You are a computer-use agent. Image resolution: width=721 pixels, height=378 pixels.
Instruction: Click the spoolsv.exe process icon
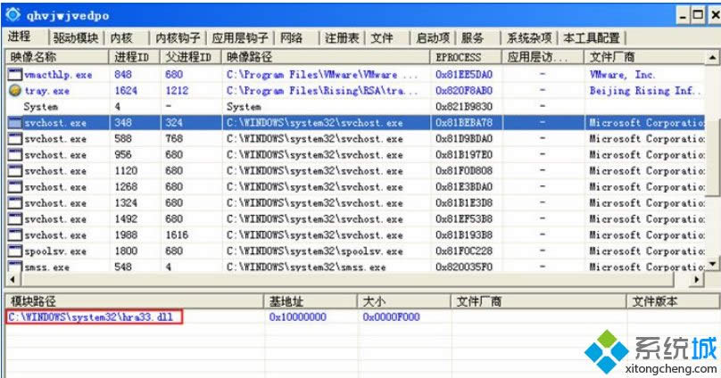click(x=14, y=251)
